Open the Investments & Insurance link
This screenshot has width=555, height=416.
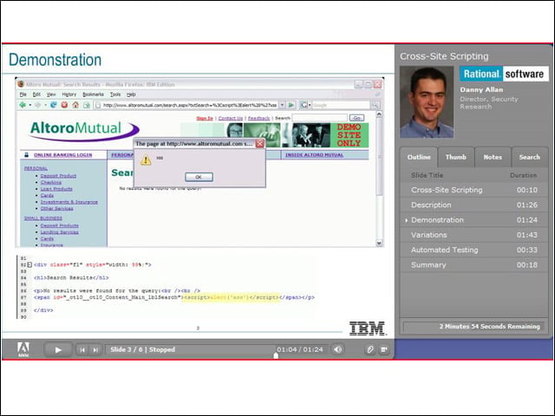click(69, 202)
